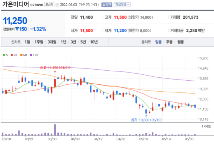The image size is (214, 144).
Task: Click the 하한가 8,000 text
Action: pos(139,31)
